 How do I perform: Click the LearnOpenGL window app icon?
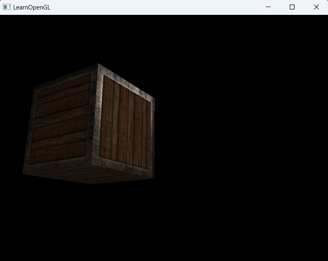point(7,7)
